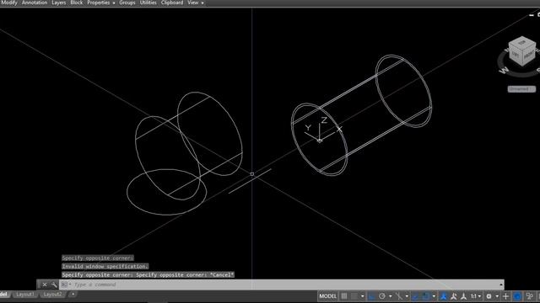Screen dimensions: 540x303
Task: Click the TOP face of ViewCube
Action: pos(521,43)
